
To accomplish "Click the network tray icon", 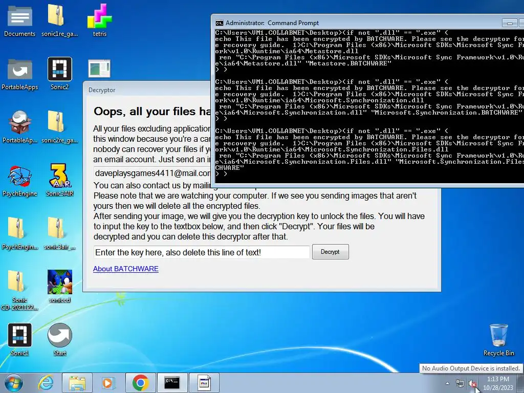I will click(x=460, y=384).
